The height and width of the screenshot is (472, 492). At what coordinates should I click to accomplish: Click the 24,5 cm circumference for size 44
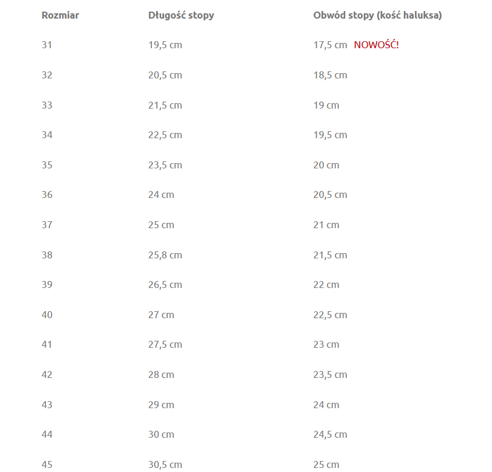coord(330,435)
